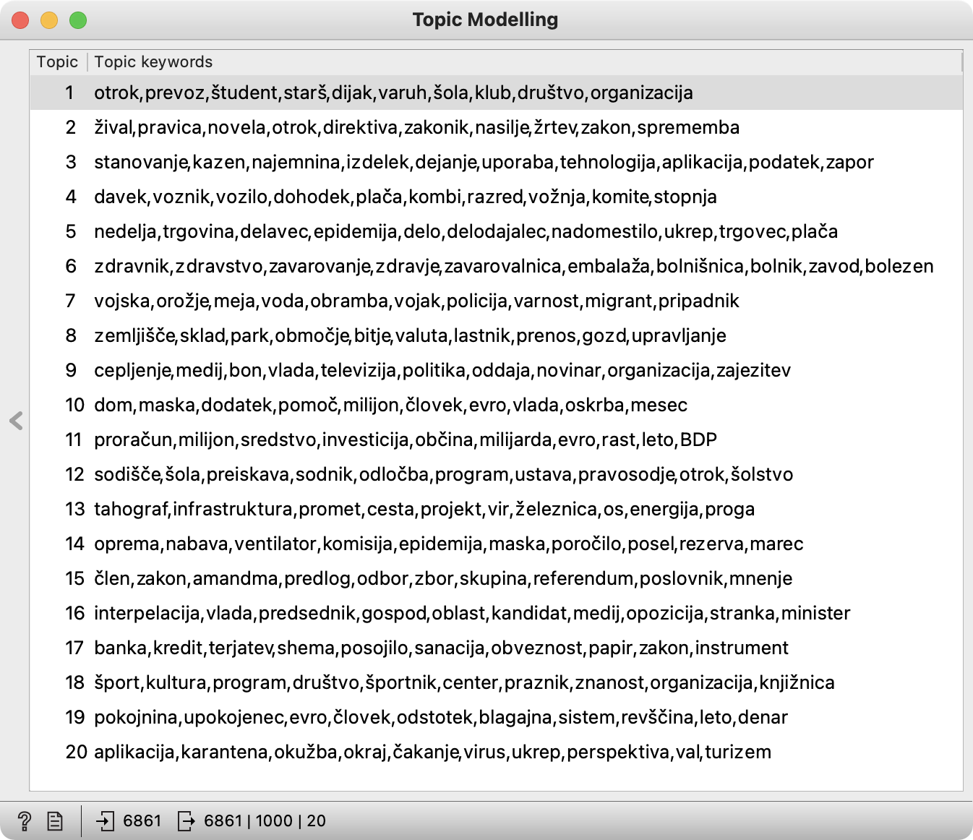The image size is (973, 840).
Task: Click the Topic keywords column header
Action: (153, 62)
